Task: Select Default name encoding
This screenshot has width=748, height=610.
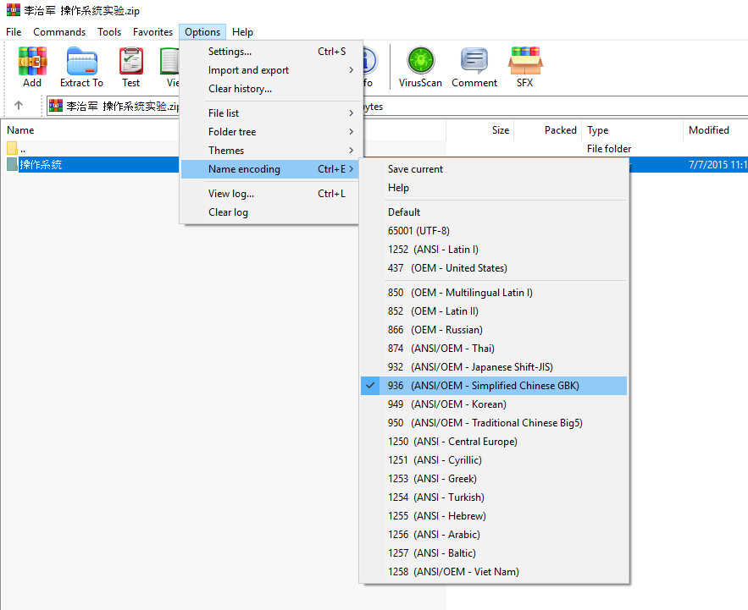Action: pos(494,212)
